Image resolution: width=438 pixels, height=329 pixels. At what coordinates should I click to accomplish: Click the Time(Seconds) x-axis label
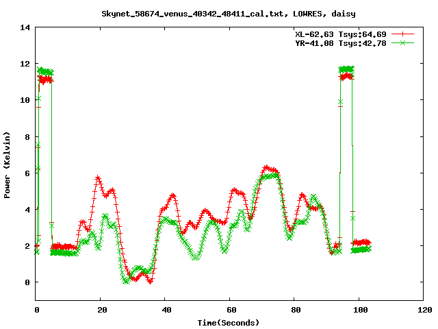(228, 323)
